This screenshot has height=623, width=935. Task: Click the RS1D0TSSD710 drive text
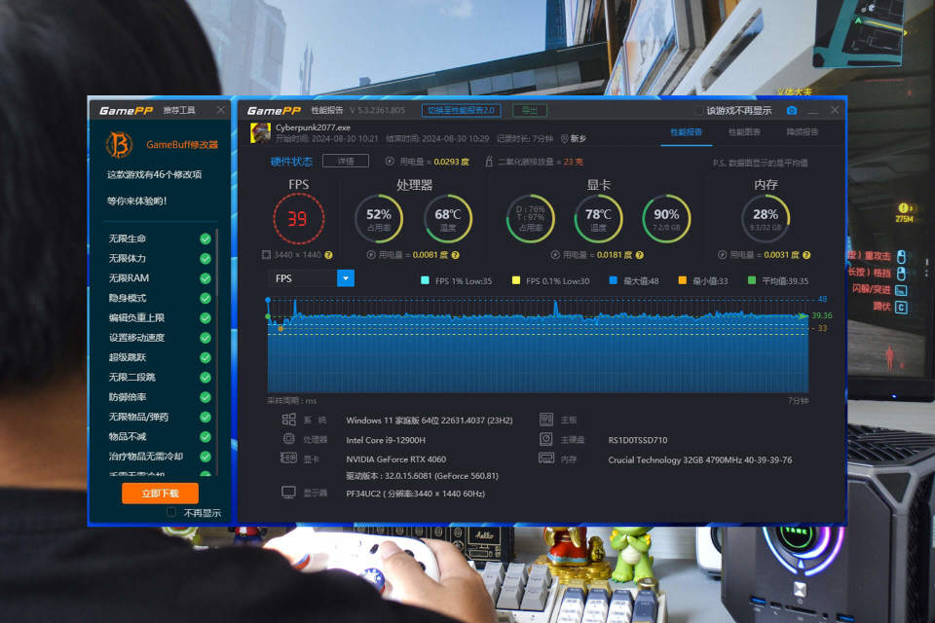pos(637,440)
